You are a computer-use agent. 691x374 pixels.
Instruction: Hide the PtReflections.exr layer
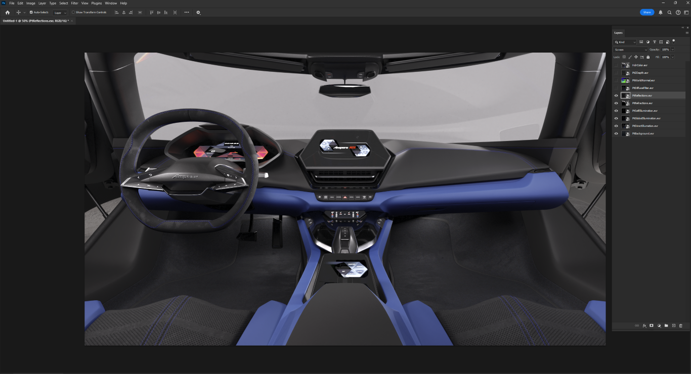(616, 96)
